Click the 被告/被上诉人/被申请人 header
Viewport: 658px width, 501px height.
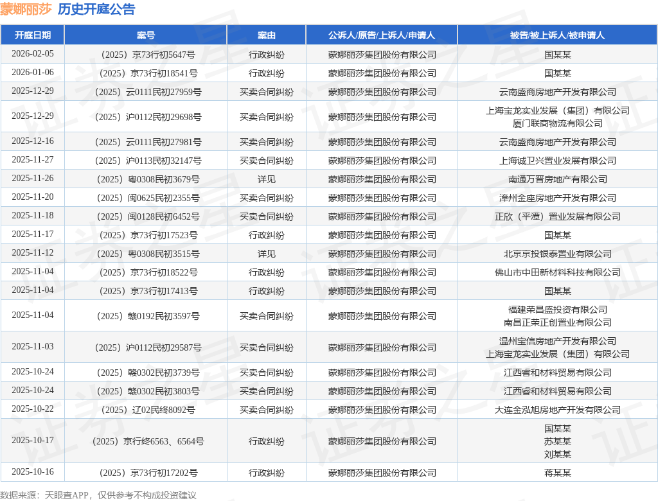(x=557, y=35)
